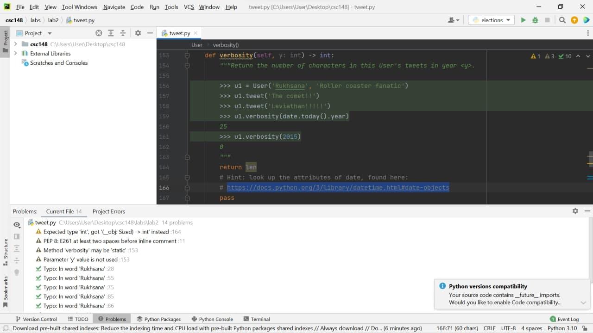
Task: Start debugging with the Debug icon
Action: click(536, 20)
